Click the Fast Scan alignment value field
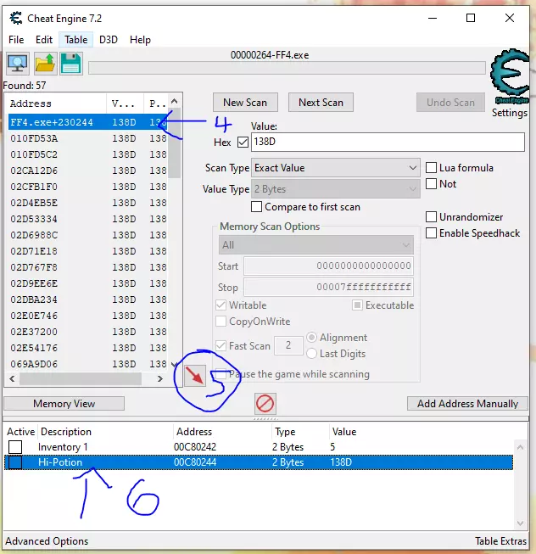Image resolution: width=536 pixels, height=554 pixels. (288, 345)
